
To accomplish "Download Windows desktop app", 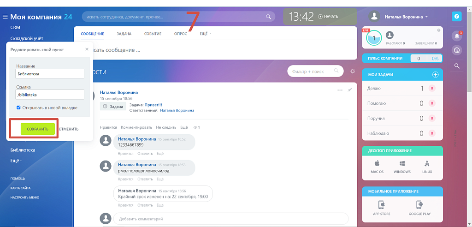I will [402, 167].
